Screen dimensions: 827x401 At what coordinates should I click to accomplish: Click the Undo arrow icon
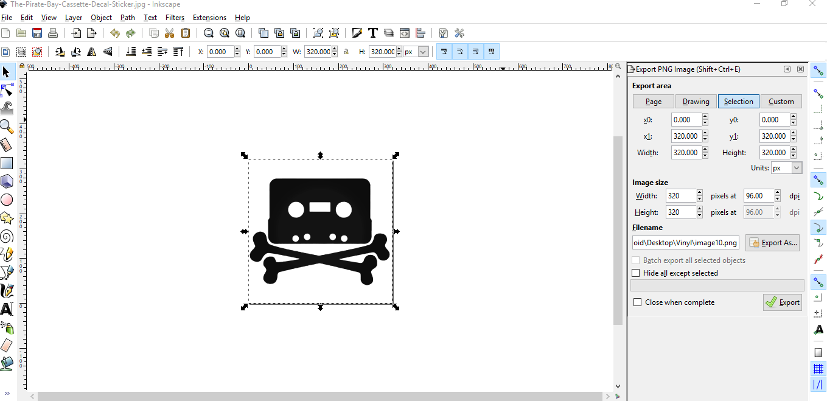pyautogui.click(x=114, y=33)
